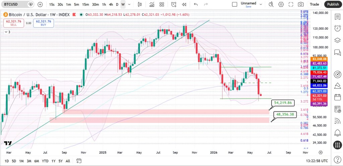Viewport: 343px width, 166px height.
Task: Open the Alerts alarm clock panel
Action: click(337, 28)
